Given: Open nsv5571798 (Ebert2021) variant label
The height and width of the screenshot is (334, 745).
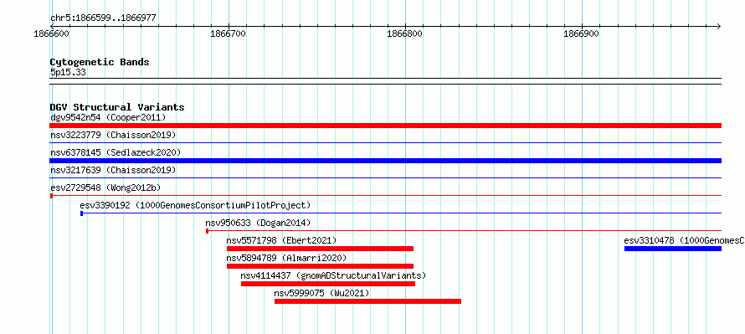Looking at the screenshot, I should click(281, 240).
